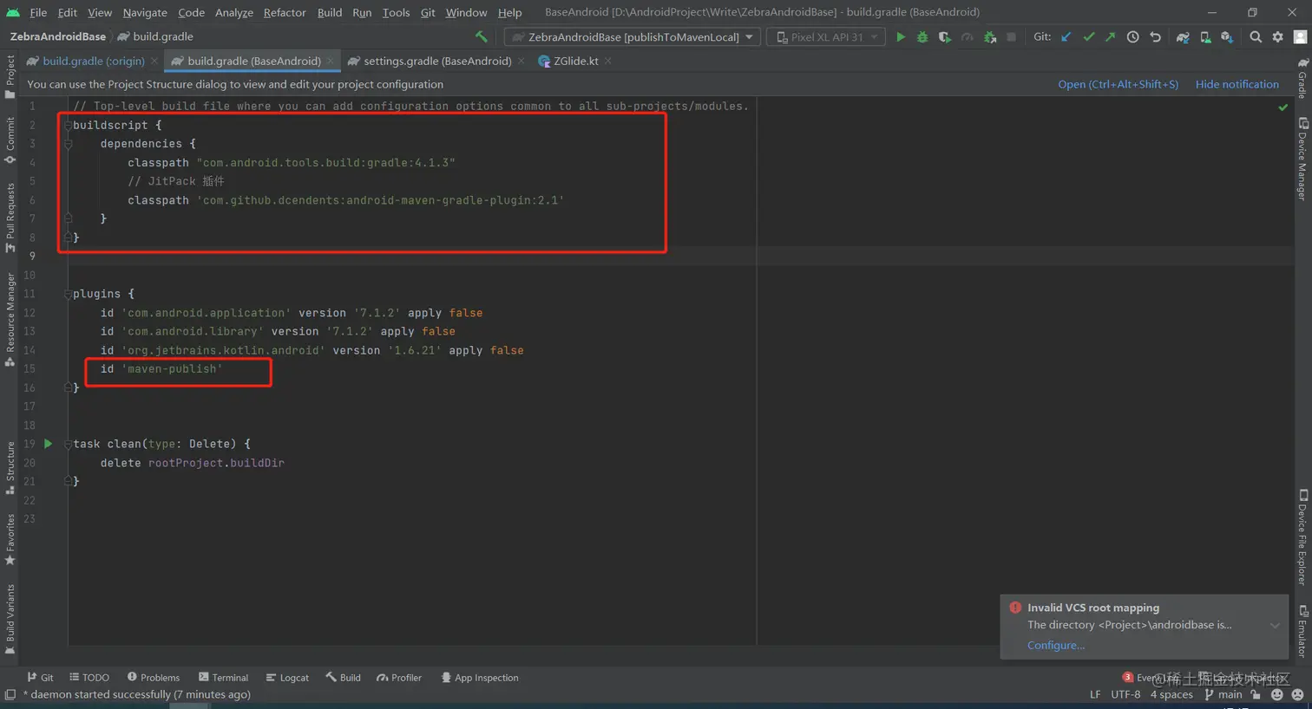Show Git history clock icon
Viewport: 1312px width, 709px height.
coord(1132,37)
